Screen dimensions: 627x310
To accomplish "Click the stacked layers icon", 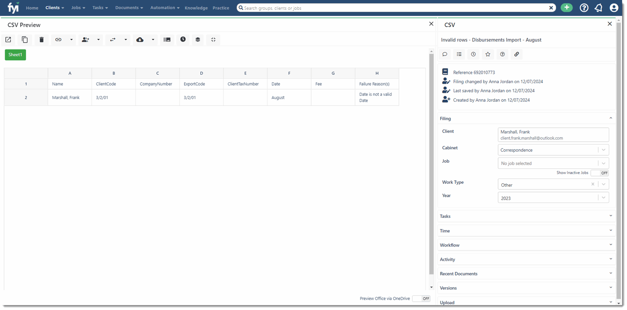I will (198, 40).
